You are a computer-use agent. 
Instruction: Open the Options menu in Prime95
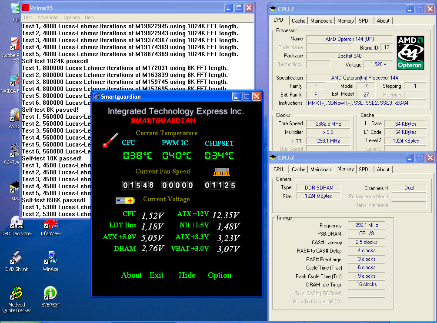point(72,17)
